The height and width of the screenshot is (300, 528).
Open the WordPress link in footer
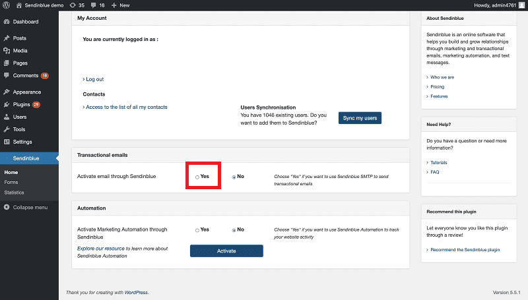pos(136,293)
